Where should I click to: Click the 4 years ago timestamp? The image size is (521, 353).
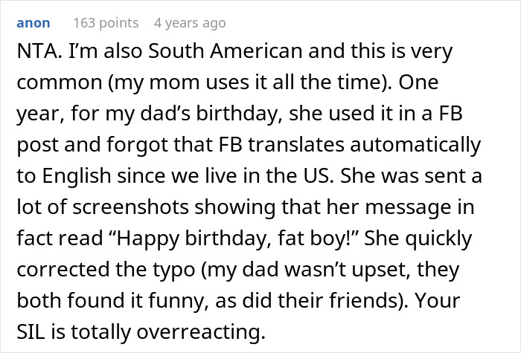[189, 23]
